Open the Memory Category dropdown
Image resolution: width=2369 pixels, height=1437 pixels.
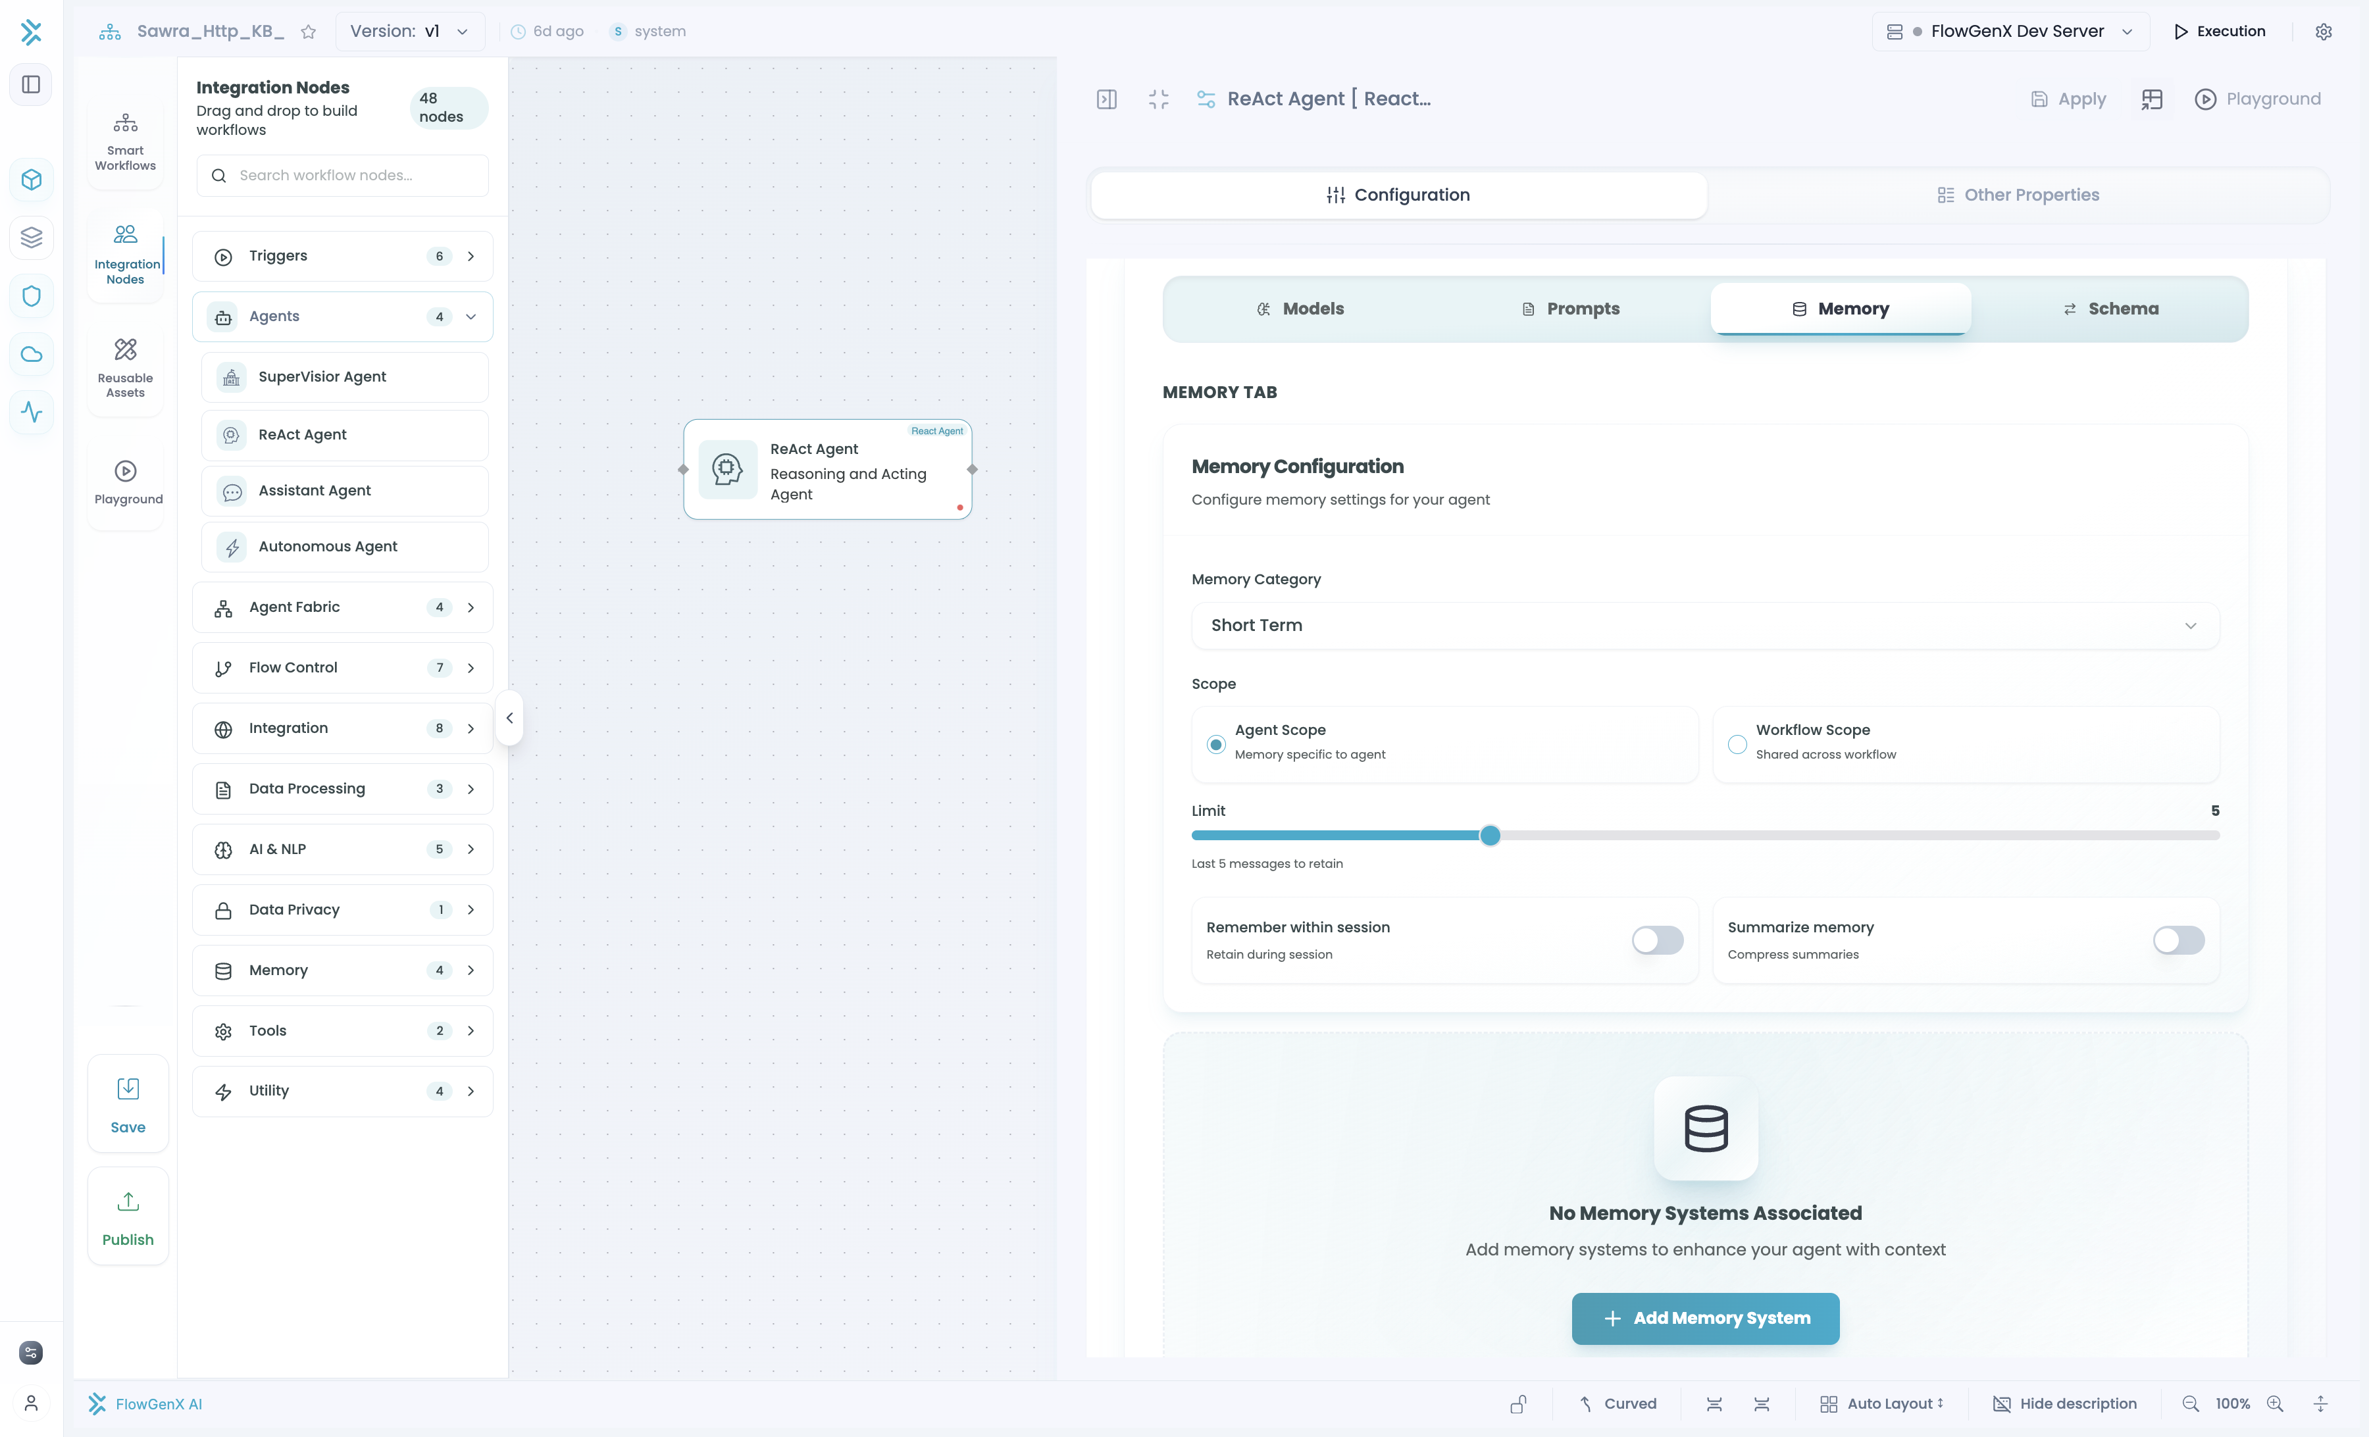coord(1704,625)
